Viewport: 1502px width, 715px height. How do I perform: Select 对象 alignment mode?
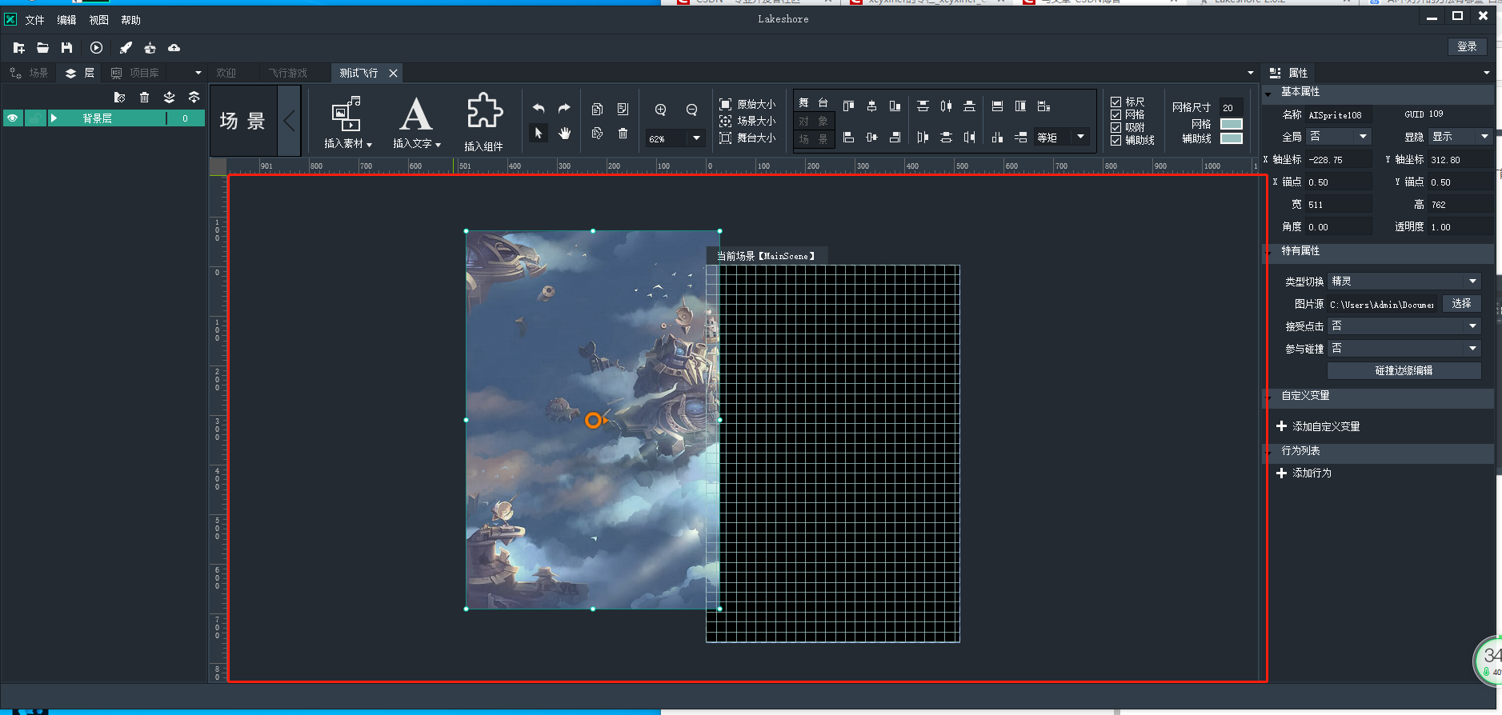tap(814, 122)
